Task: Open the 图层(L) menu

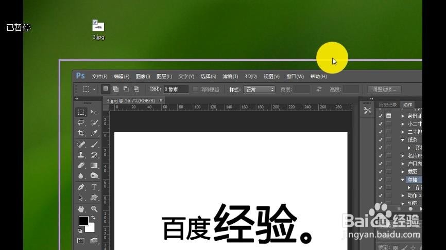Action: 164,77
